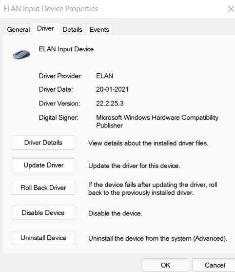Cancel the properties dialog
This screenshot has width=235, height=272.
pos(215,265)
